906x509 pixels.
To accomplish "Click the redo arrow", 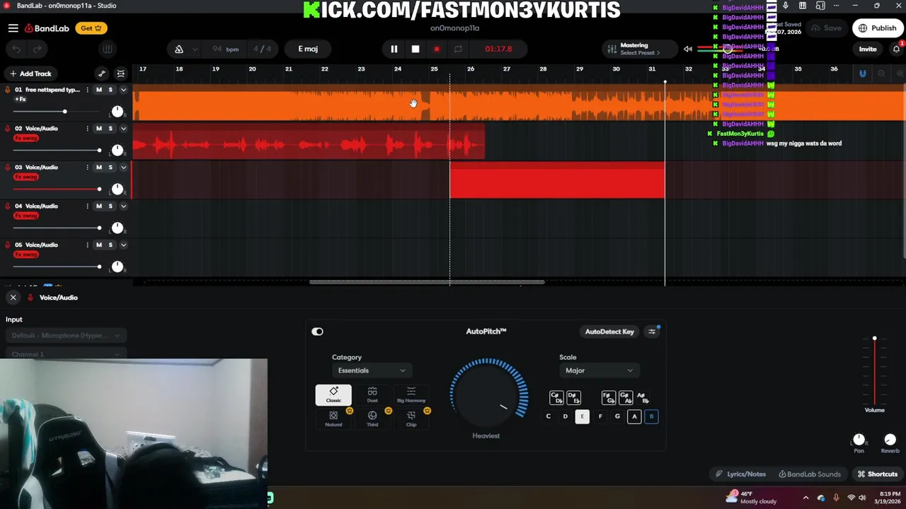I will [38, 49].
